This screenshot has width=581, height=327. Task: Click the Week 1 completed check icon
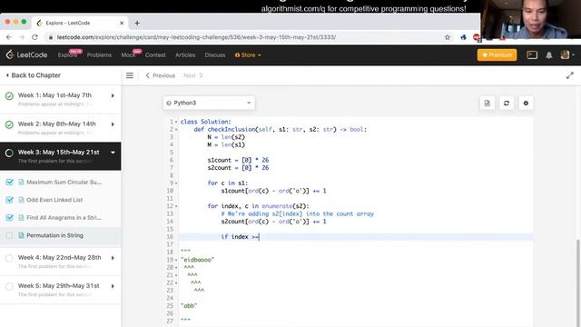[9, 96]
